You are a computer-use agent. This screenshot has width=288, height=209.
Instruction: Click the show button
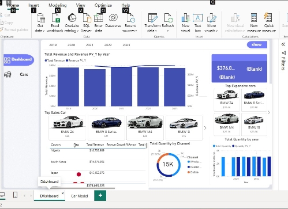pos(257,45)
